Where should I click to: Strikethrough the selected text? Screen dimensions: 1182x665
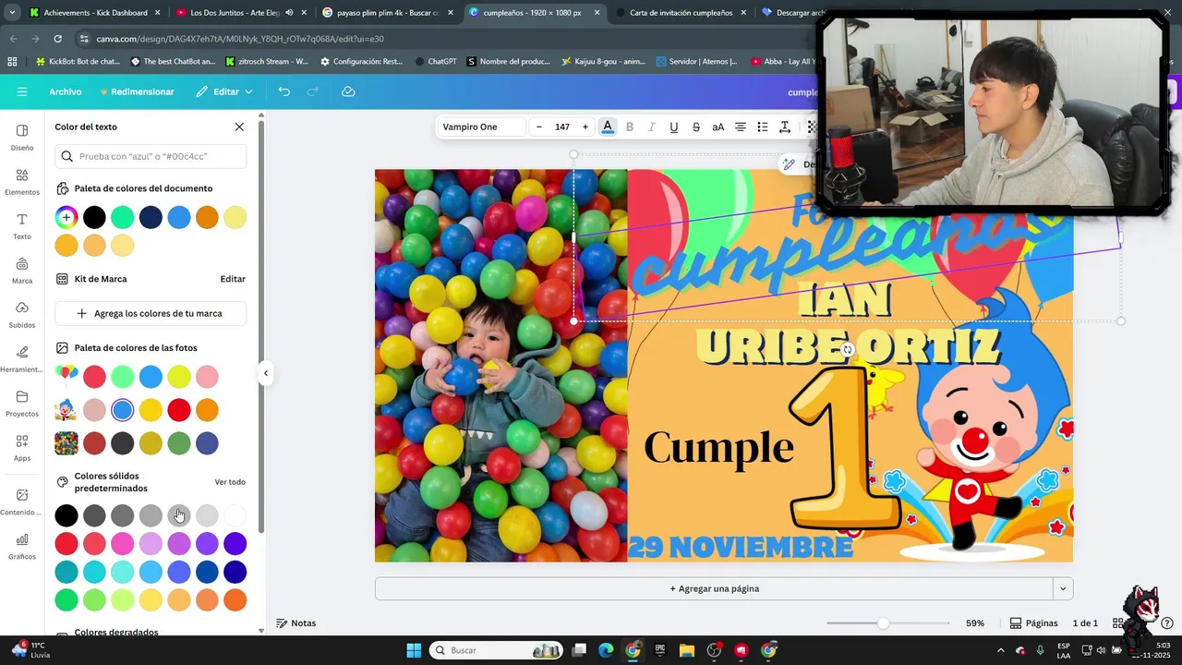[696, 127]
